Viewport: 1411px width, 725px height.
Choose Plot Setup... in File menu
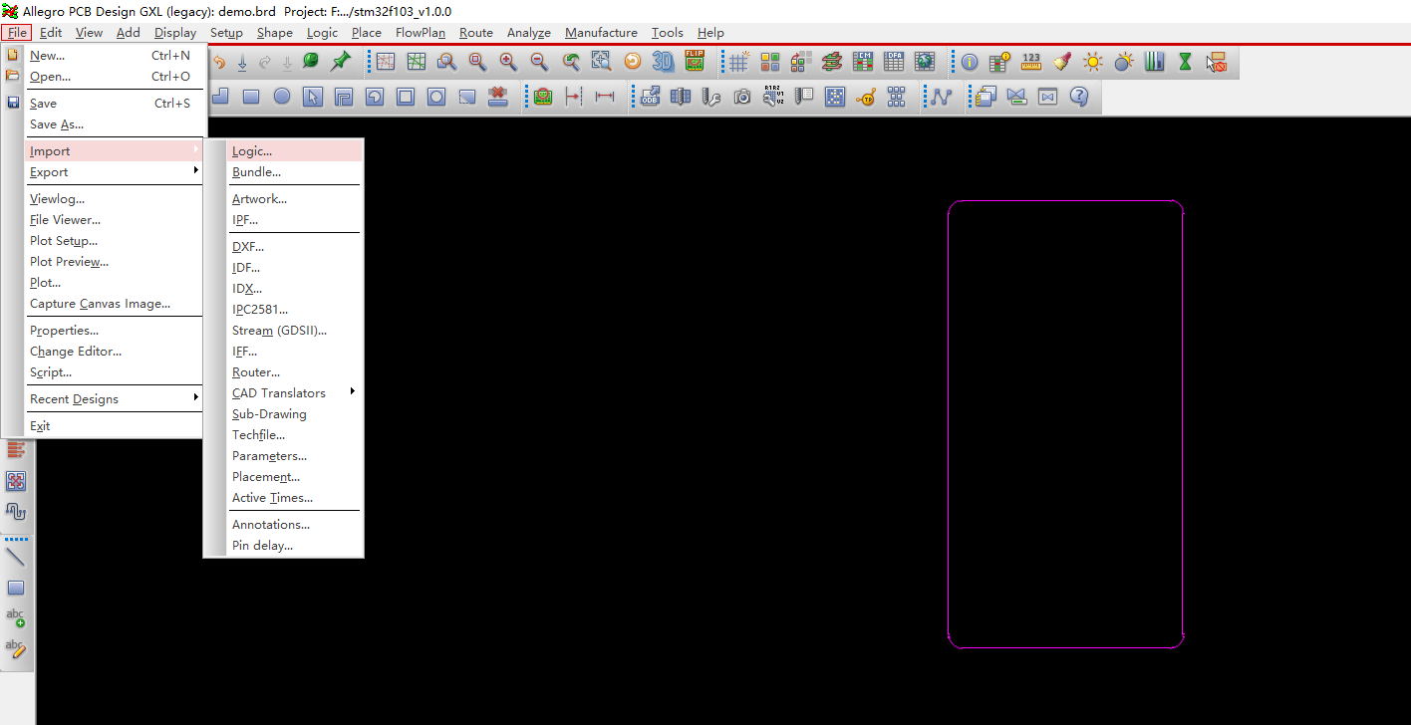pos(114,241)
